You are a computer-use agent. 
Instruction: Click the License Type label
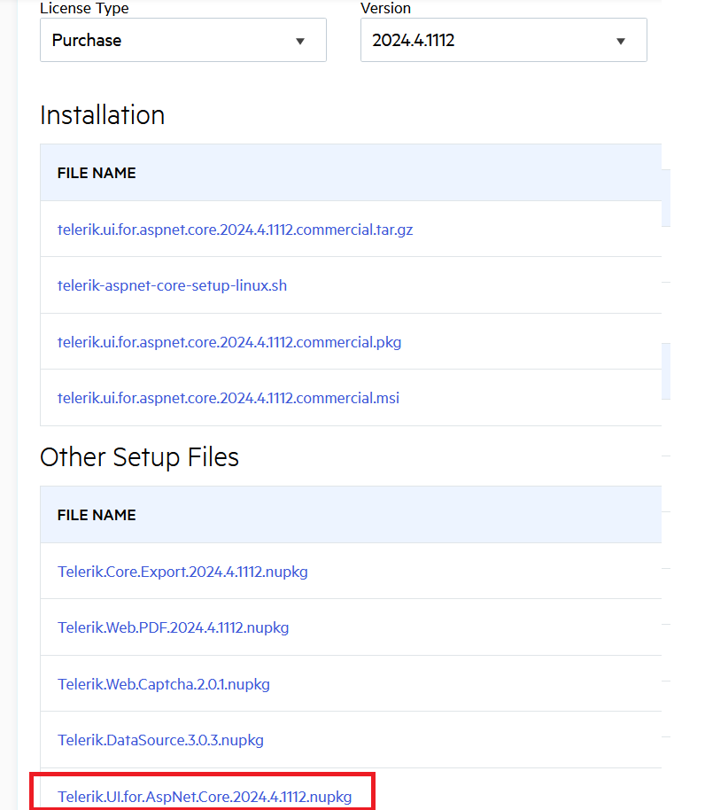[x=84, y=8]
